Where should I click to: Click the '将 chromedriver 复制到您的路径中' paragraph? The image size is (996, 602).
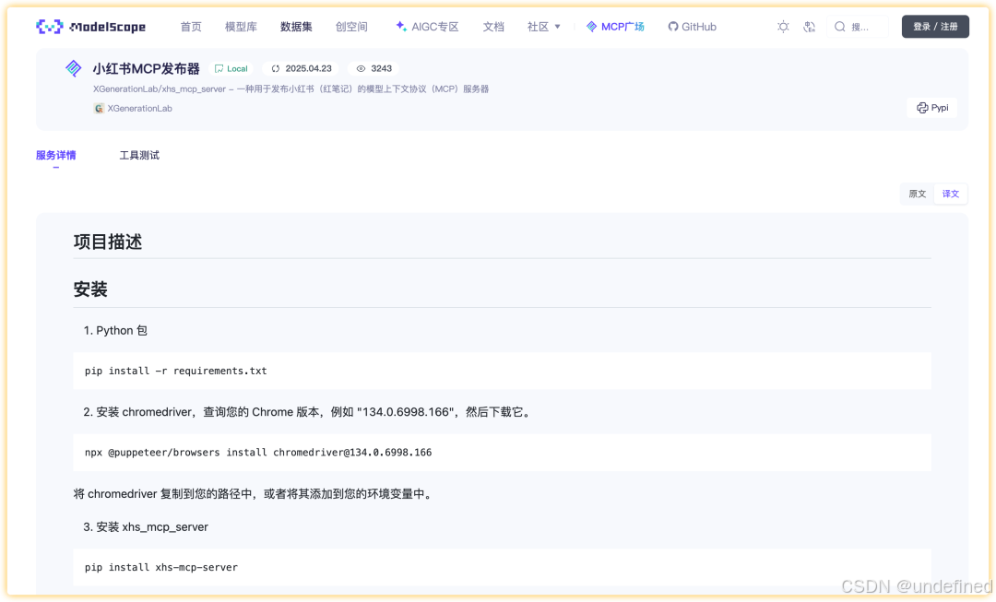point(255,494)
